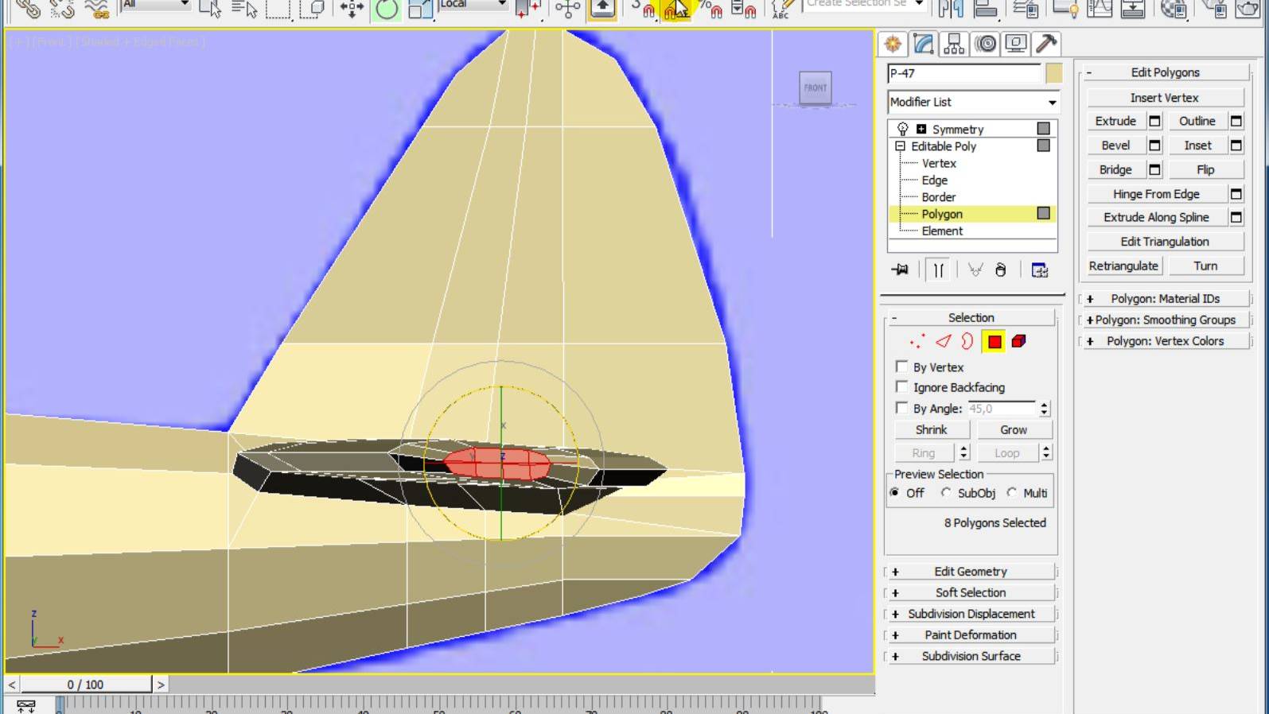Click the Edit Triangulation button
Viewport: 1269px width, 714px height.
point(1165,242)
